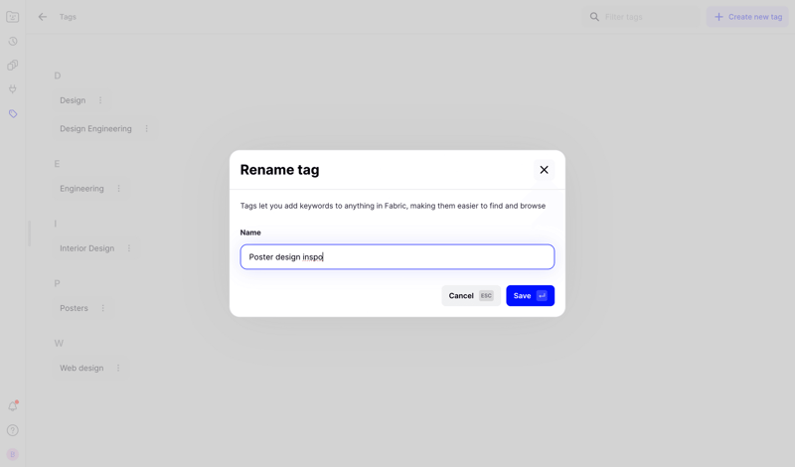Open options menu for Design Engineering tag
795x467 pixels.
click(147, 129)
